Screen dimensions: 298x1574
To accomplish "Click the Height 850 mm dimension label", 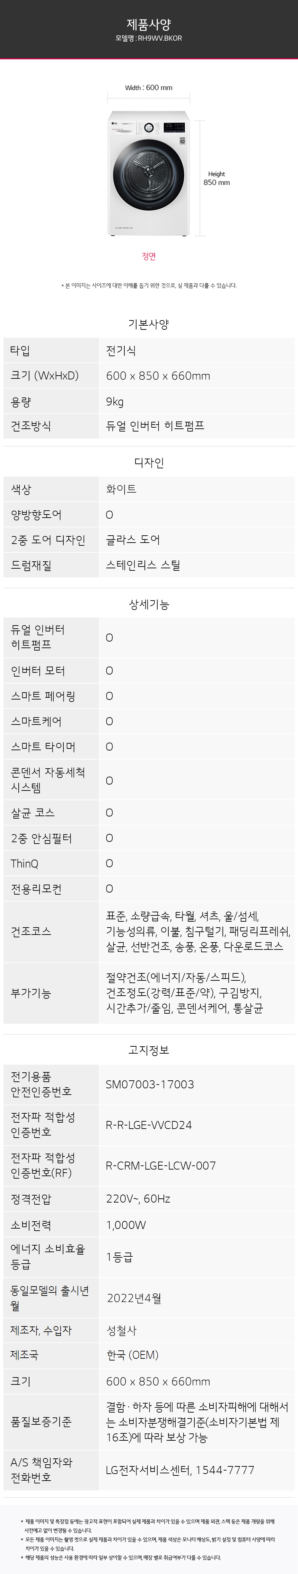I will 216,178.
